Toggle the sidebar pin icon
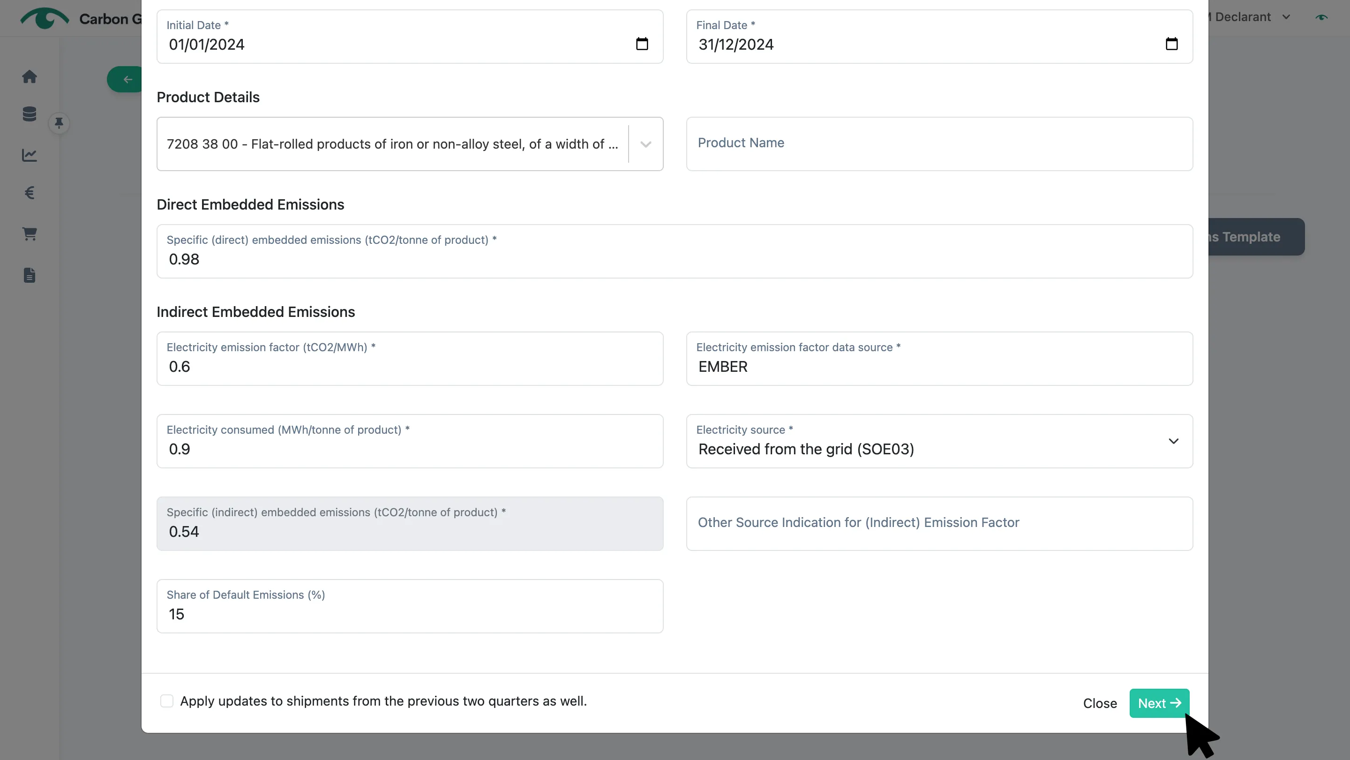Screen dimensions: 1350x760 (59, 123)
